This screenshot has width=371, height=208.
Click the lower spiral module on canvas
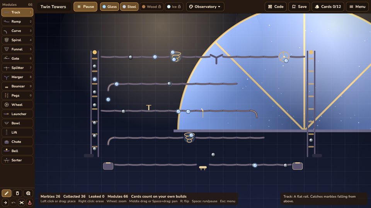pos(189,138)
